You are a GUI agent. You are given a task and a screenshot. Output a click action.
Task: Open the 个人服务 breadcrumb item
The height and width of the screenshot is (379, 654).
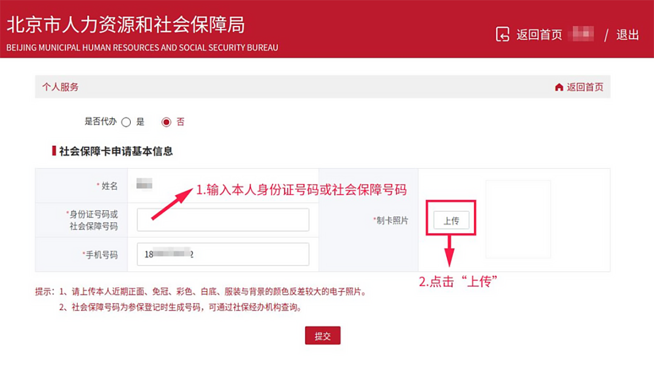click(x=60, y=87)
